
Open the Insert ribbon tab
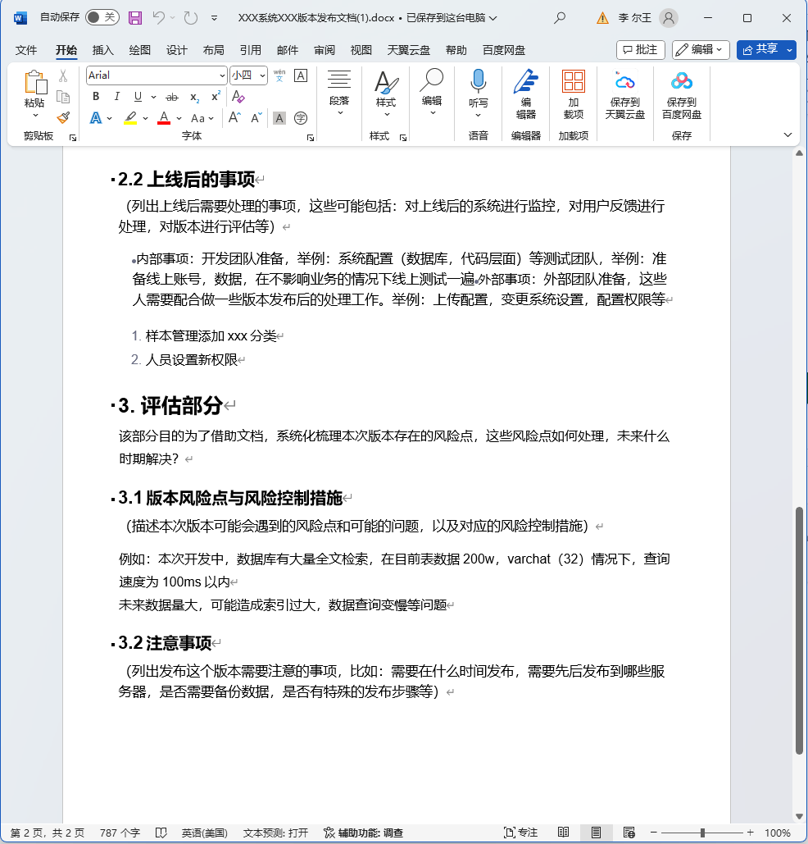pyautogui.click(x=103, y=50)
